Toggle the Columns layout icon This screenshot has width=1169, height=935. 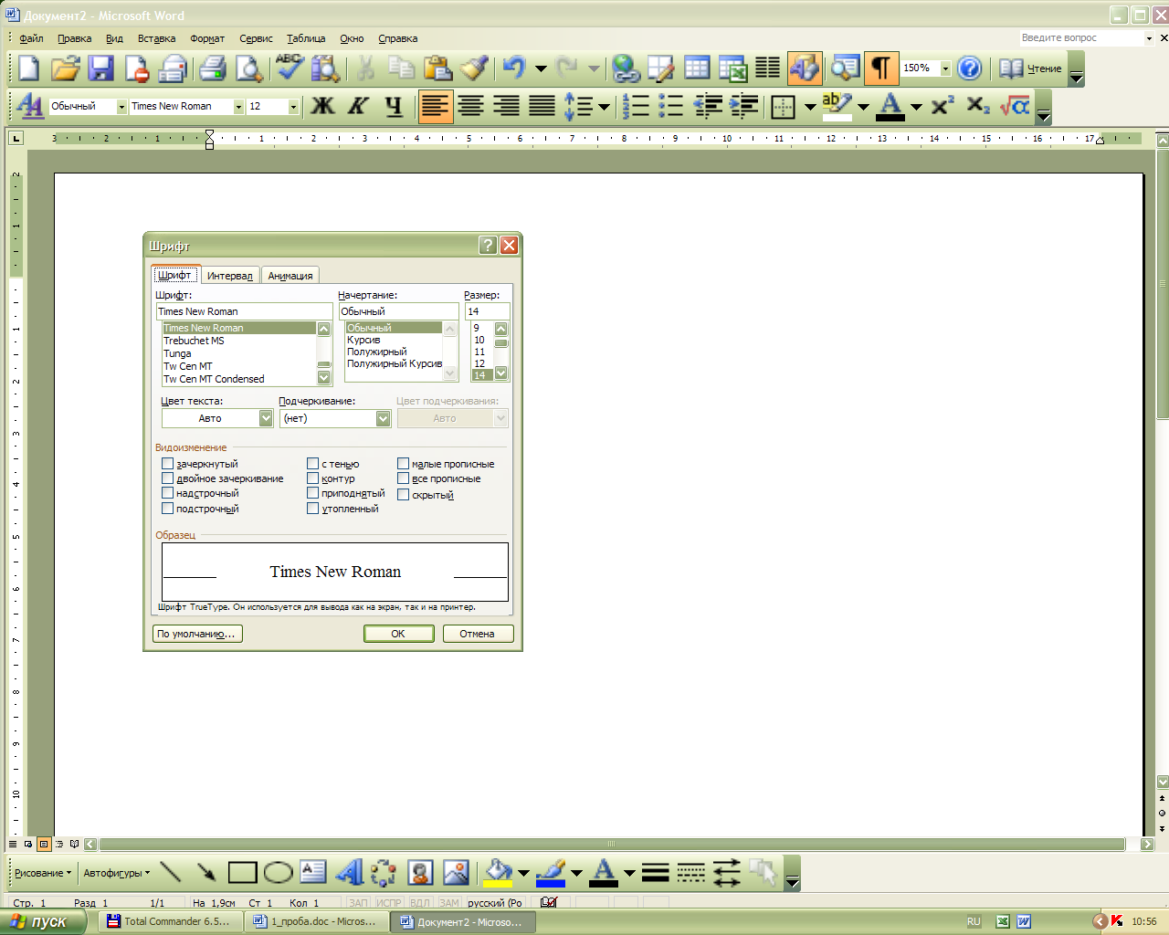pyautogui.click(x=768, y=68)
